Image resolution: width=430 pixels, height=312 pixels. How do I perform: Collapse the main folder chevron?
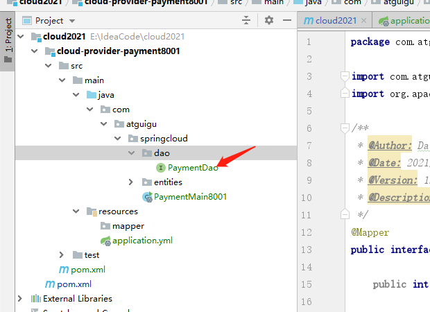click(62, 80)
